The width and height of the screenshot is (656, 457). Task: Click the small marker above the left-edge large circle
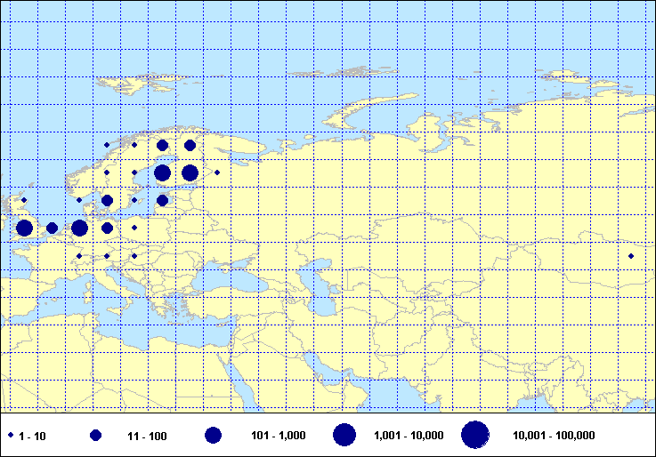point(24,200)
